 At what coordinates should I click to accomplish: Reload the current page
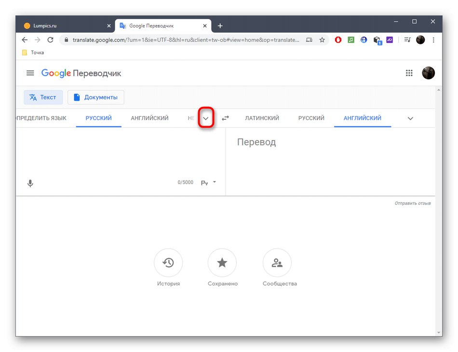point(50,39)
